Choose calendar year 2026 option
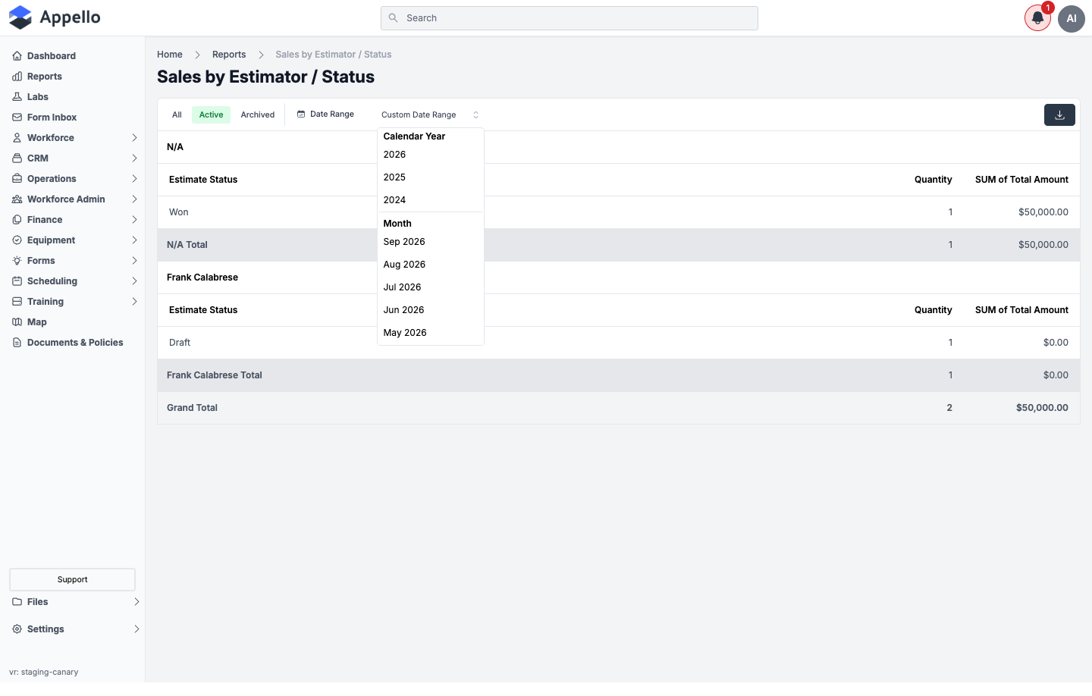The height and width of the screenshot is (696, 1092). point(430,155)
